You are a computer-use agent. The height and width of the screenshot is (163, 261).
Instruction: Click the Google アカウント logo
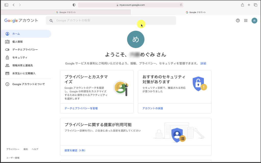click(21, 20)
